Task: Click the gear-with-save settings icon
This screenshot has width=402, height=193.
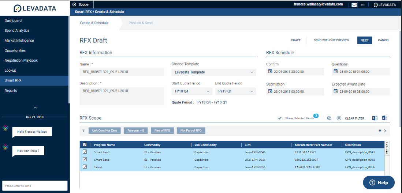Action: (x=329, y=118)
